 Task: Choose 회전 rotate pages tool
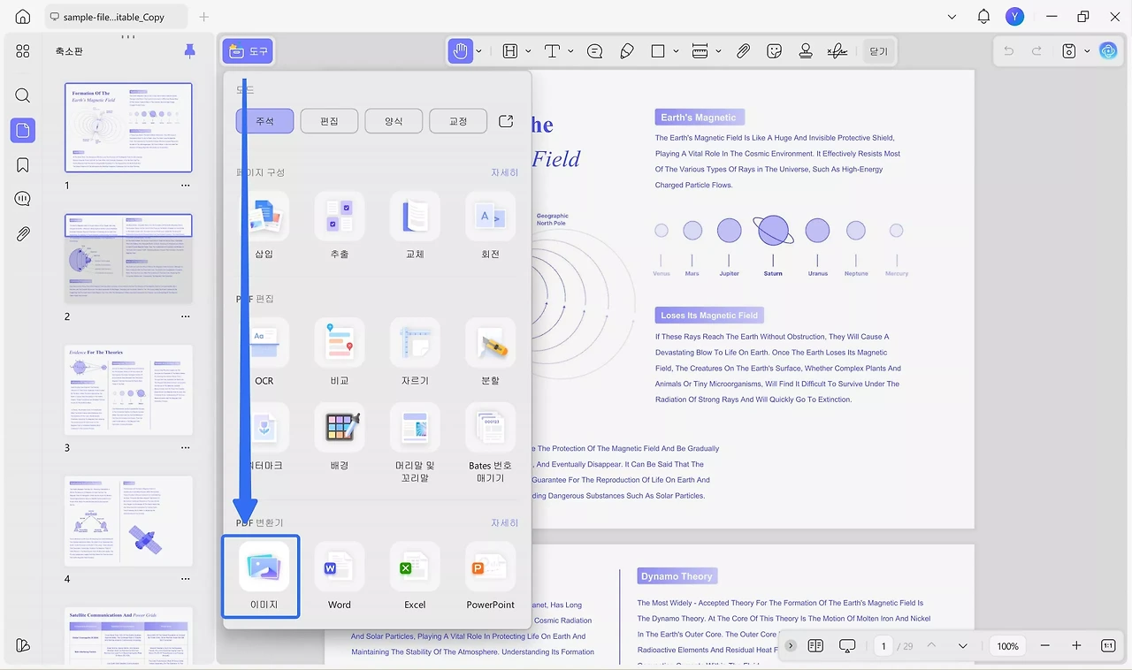[491, 226]
